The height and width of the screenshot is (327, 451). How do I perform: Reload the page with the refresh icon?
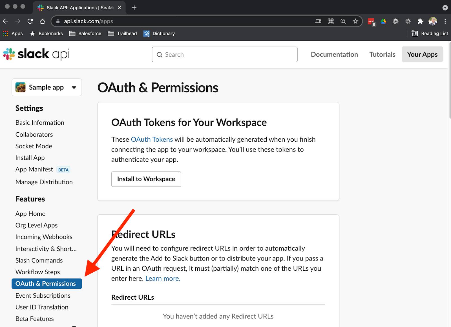(x=30, y=21)
